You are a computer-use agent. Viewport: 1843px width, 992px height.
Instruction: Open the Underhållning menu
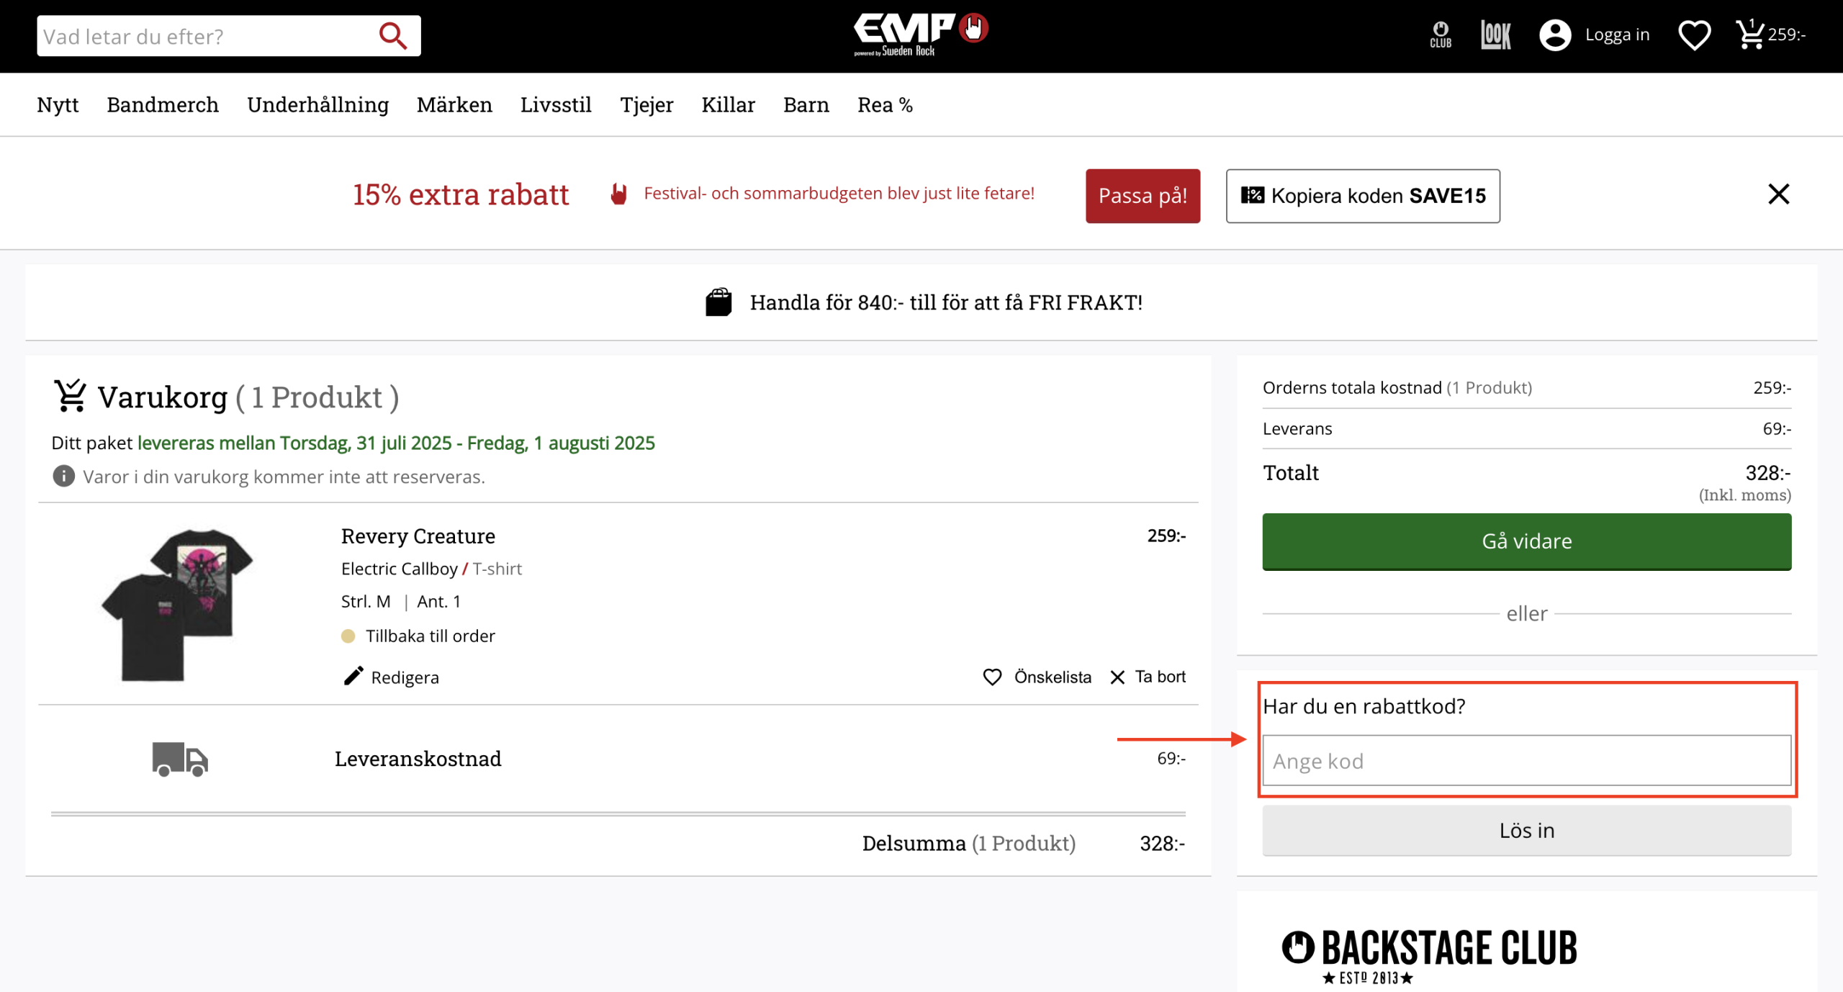pyautogui.click(x=317, y=105)
